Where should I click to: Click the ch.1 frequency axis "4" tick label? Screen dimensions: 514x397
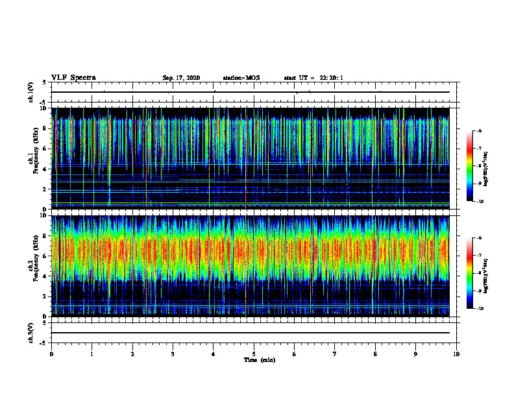45,169
